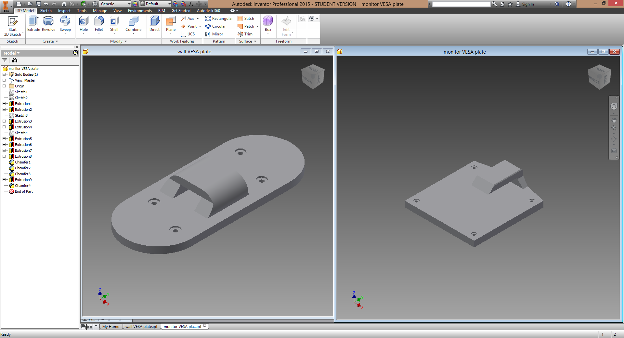Click the Stitch surface tool
This screenshot has height=338, width=624.
[246, 19]
